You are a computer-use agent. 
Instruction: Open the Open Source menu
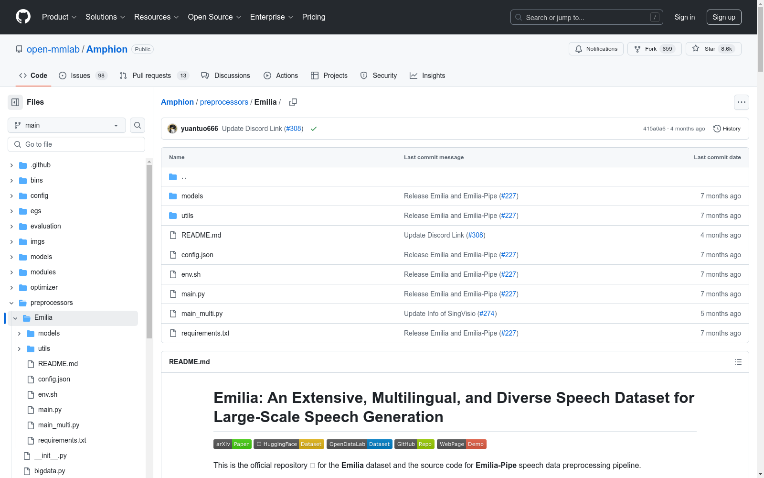215,17
